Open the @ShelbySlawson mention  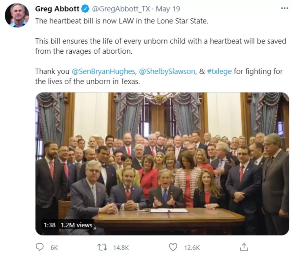pos(167,71)
